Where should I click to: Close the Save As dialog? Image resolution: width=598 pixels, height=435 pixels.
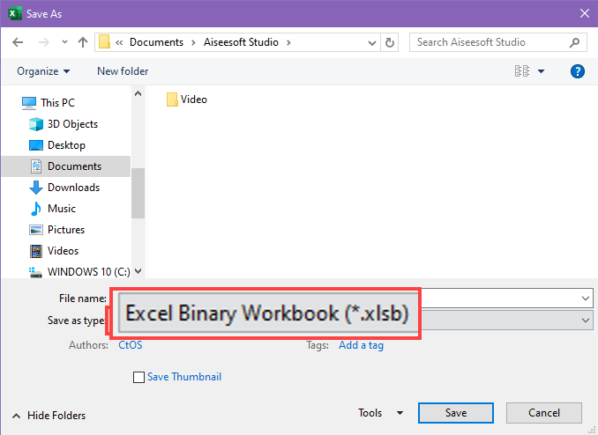584,14
